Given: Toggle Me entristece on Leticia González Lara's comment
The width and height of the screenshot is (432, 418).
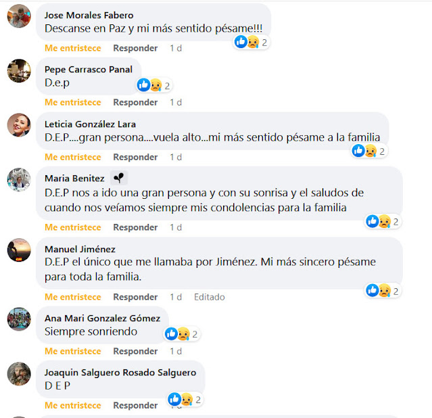Looking at the screenshot, I should 73,157.
